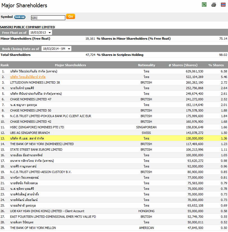Select the % Shares column header
228x232 pixels.
click(216, 65)
